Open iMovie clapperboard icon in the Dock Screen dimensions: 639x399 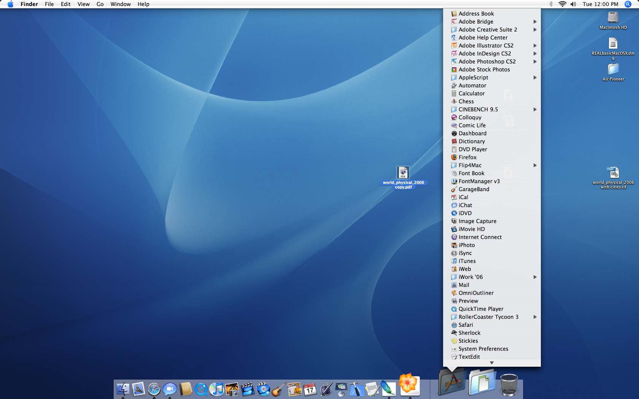point(248,389)
